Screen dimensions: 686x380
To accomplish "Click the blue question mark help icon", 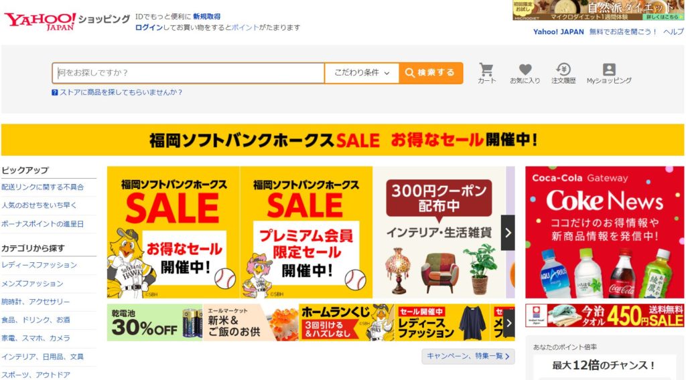I will [x=55, y=92].
